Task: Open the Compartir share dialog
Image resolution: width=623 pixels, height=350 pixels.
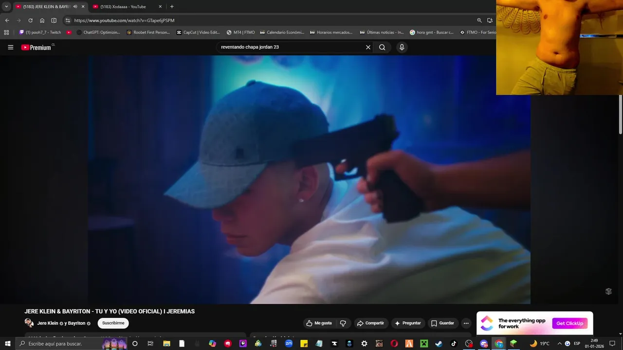Action: [370, 323]
